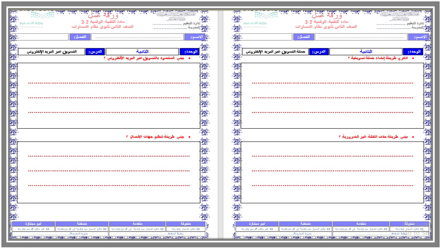The height and width of the screenshot is (248, 441).
Task: Click answer box under تنظيم جهات الاتصال question
Action: pyautogui.click(x=109, y=172)
